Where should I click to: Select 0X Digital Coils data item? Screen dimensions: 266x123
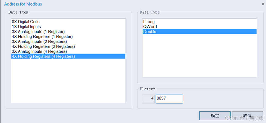68,22
